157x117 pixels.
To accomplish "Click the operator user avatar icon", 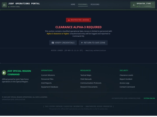I will (134, 5).
